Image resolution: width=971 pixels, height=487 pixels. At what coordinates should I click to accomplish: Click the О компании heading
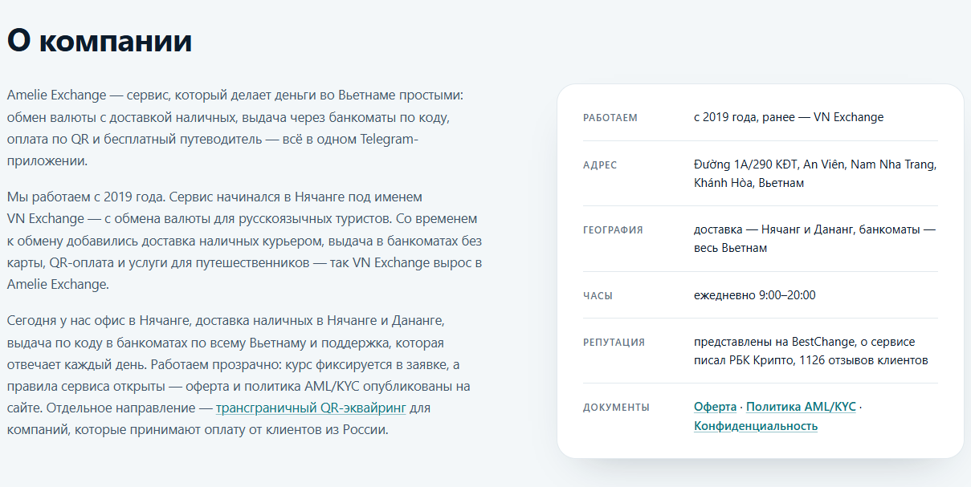[100, 42]
